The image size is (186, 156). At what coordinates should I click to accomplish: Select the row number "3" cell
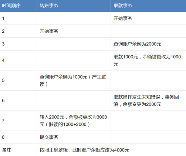(18, 44)
